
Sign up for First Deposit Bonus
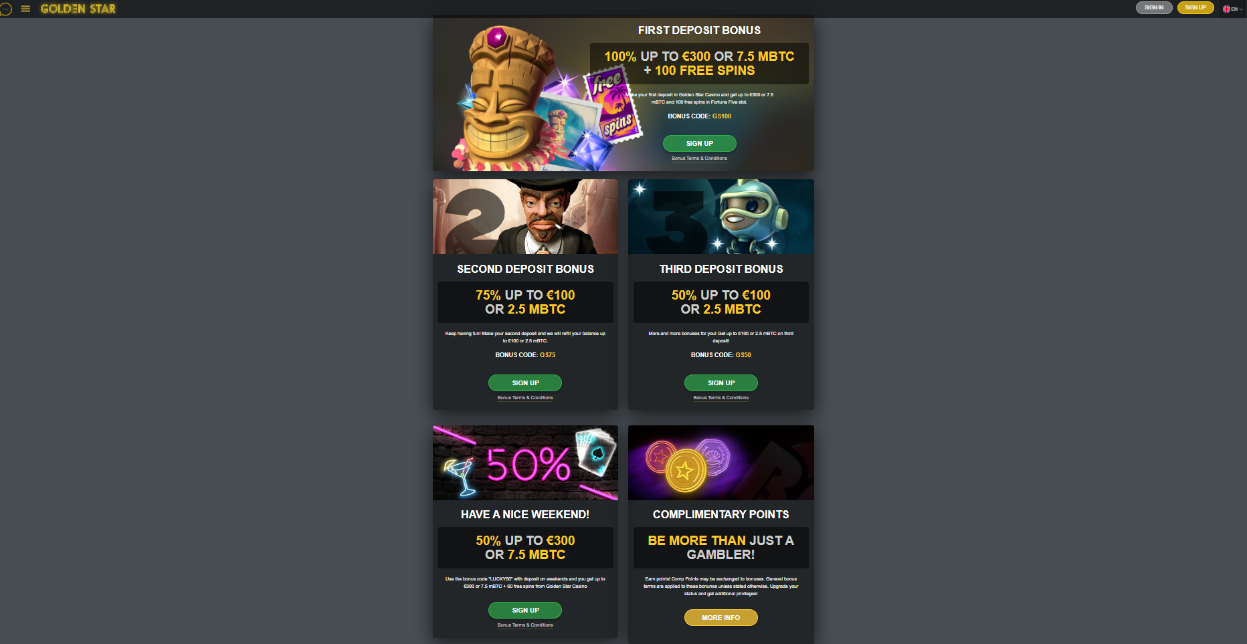click(699, 144)
